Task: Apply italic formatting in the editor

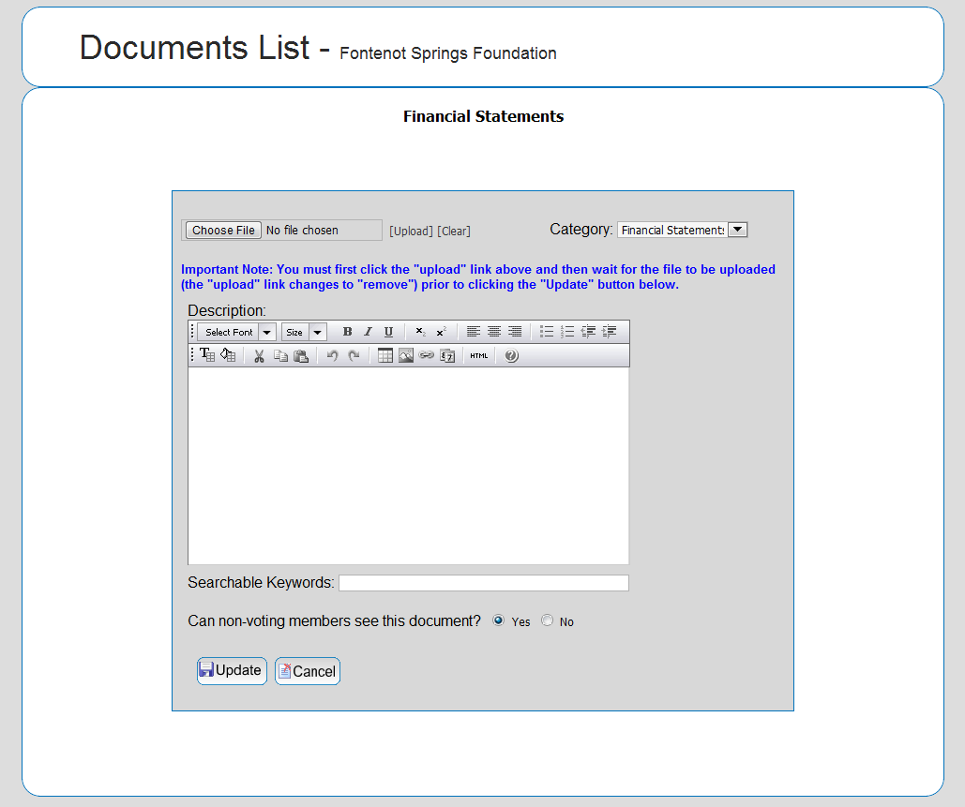Action: tap(368, 332)
